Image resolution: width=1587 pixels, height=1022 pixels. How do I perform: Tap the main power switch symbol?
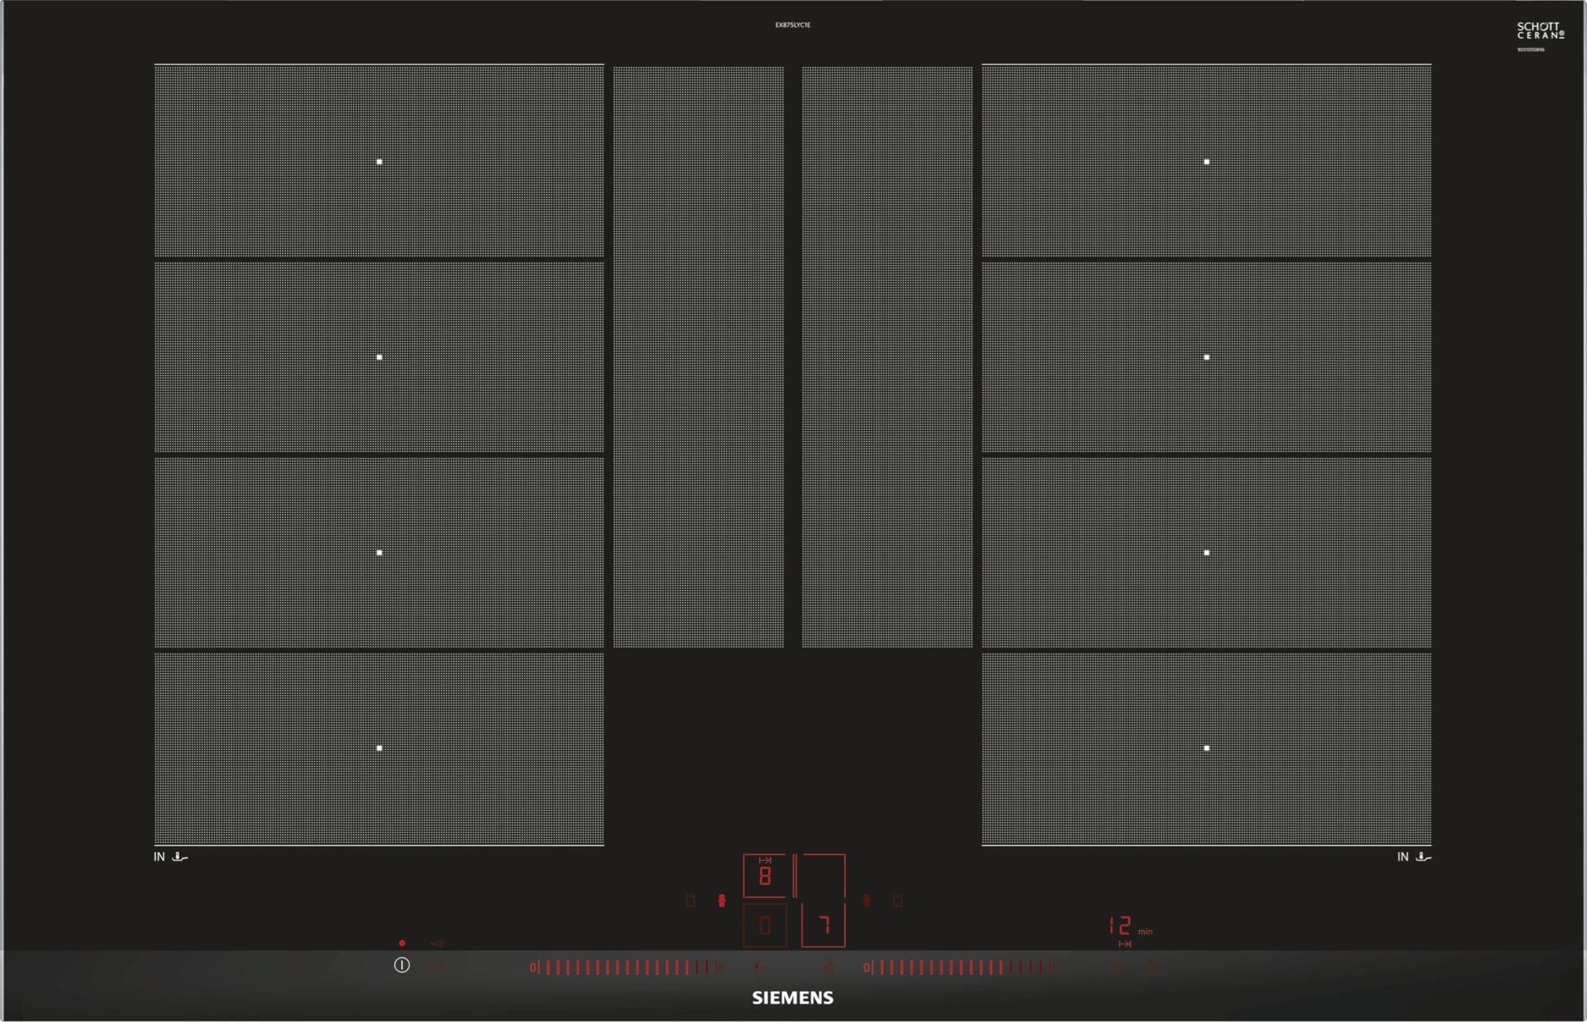point(402,966)
